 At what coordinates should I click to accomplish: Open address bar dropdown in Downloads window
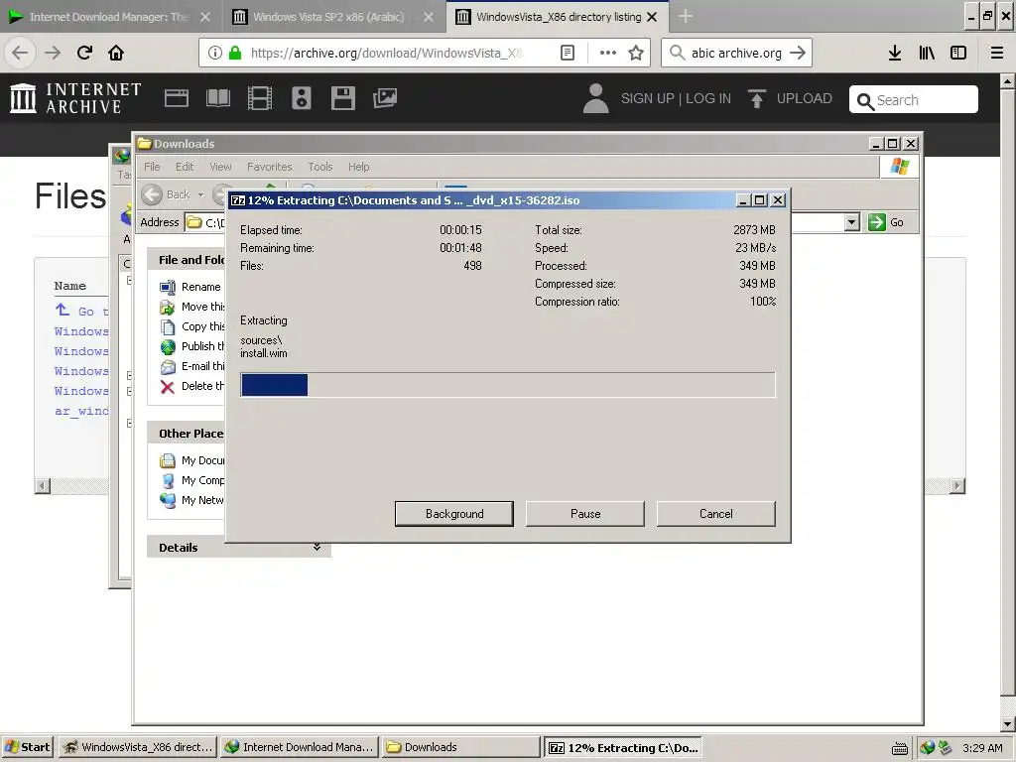[852, 222]
